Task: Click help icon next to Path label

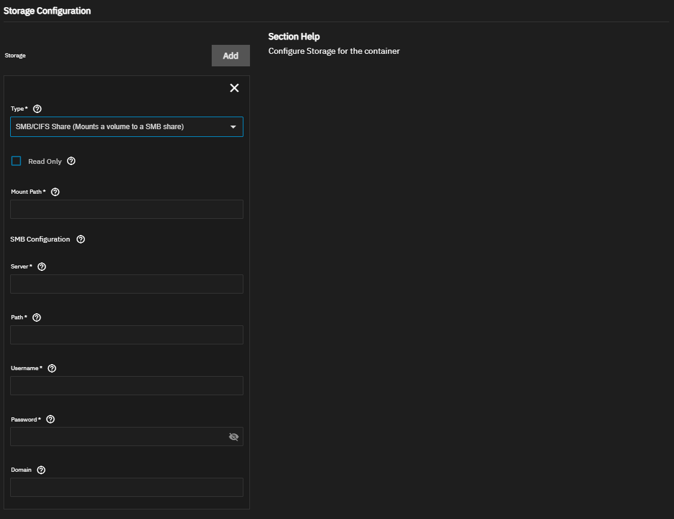Action: (36, 317)
